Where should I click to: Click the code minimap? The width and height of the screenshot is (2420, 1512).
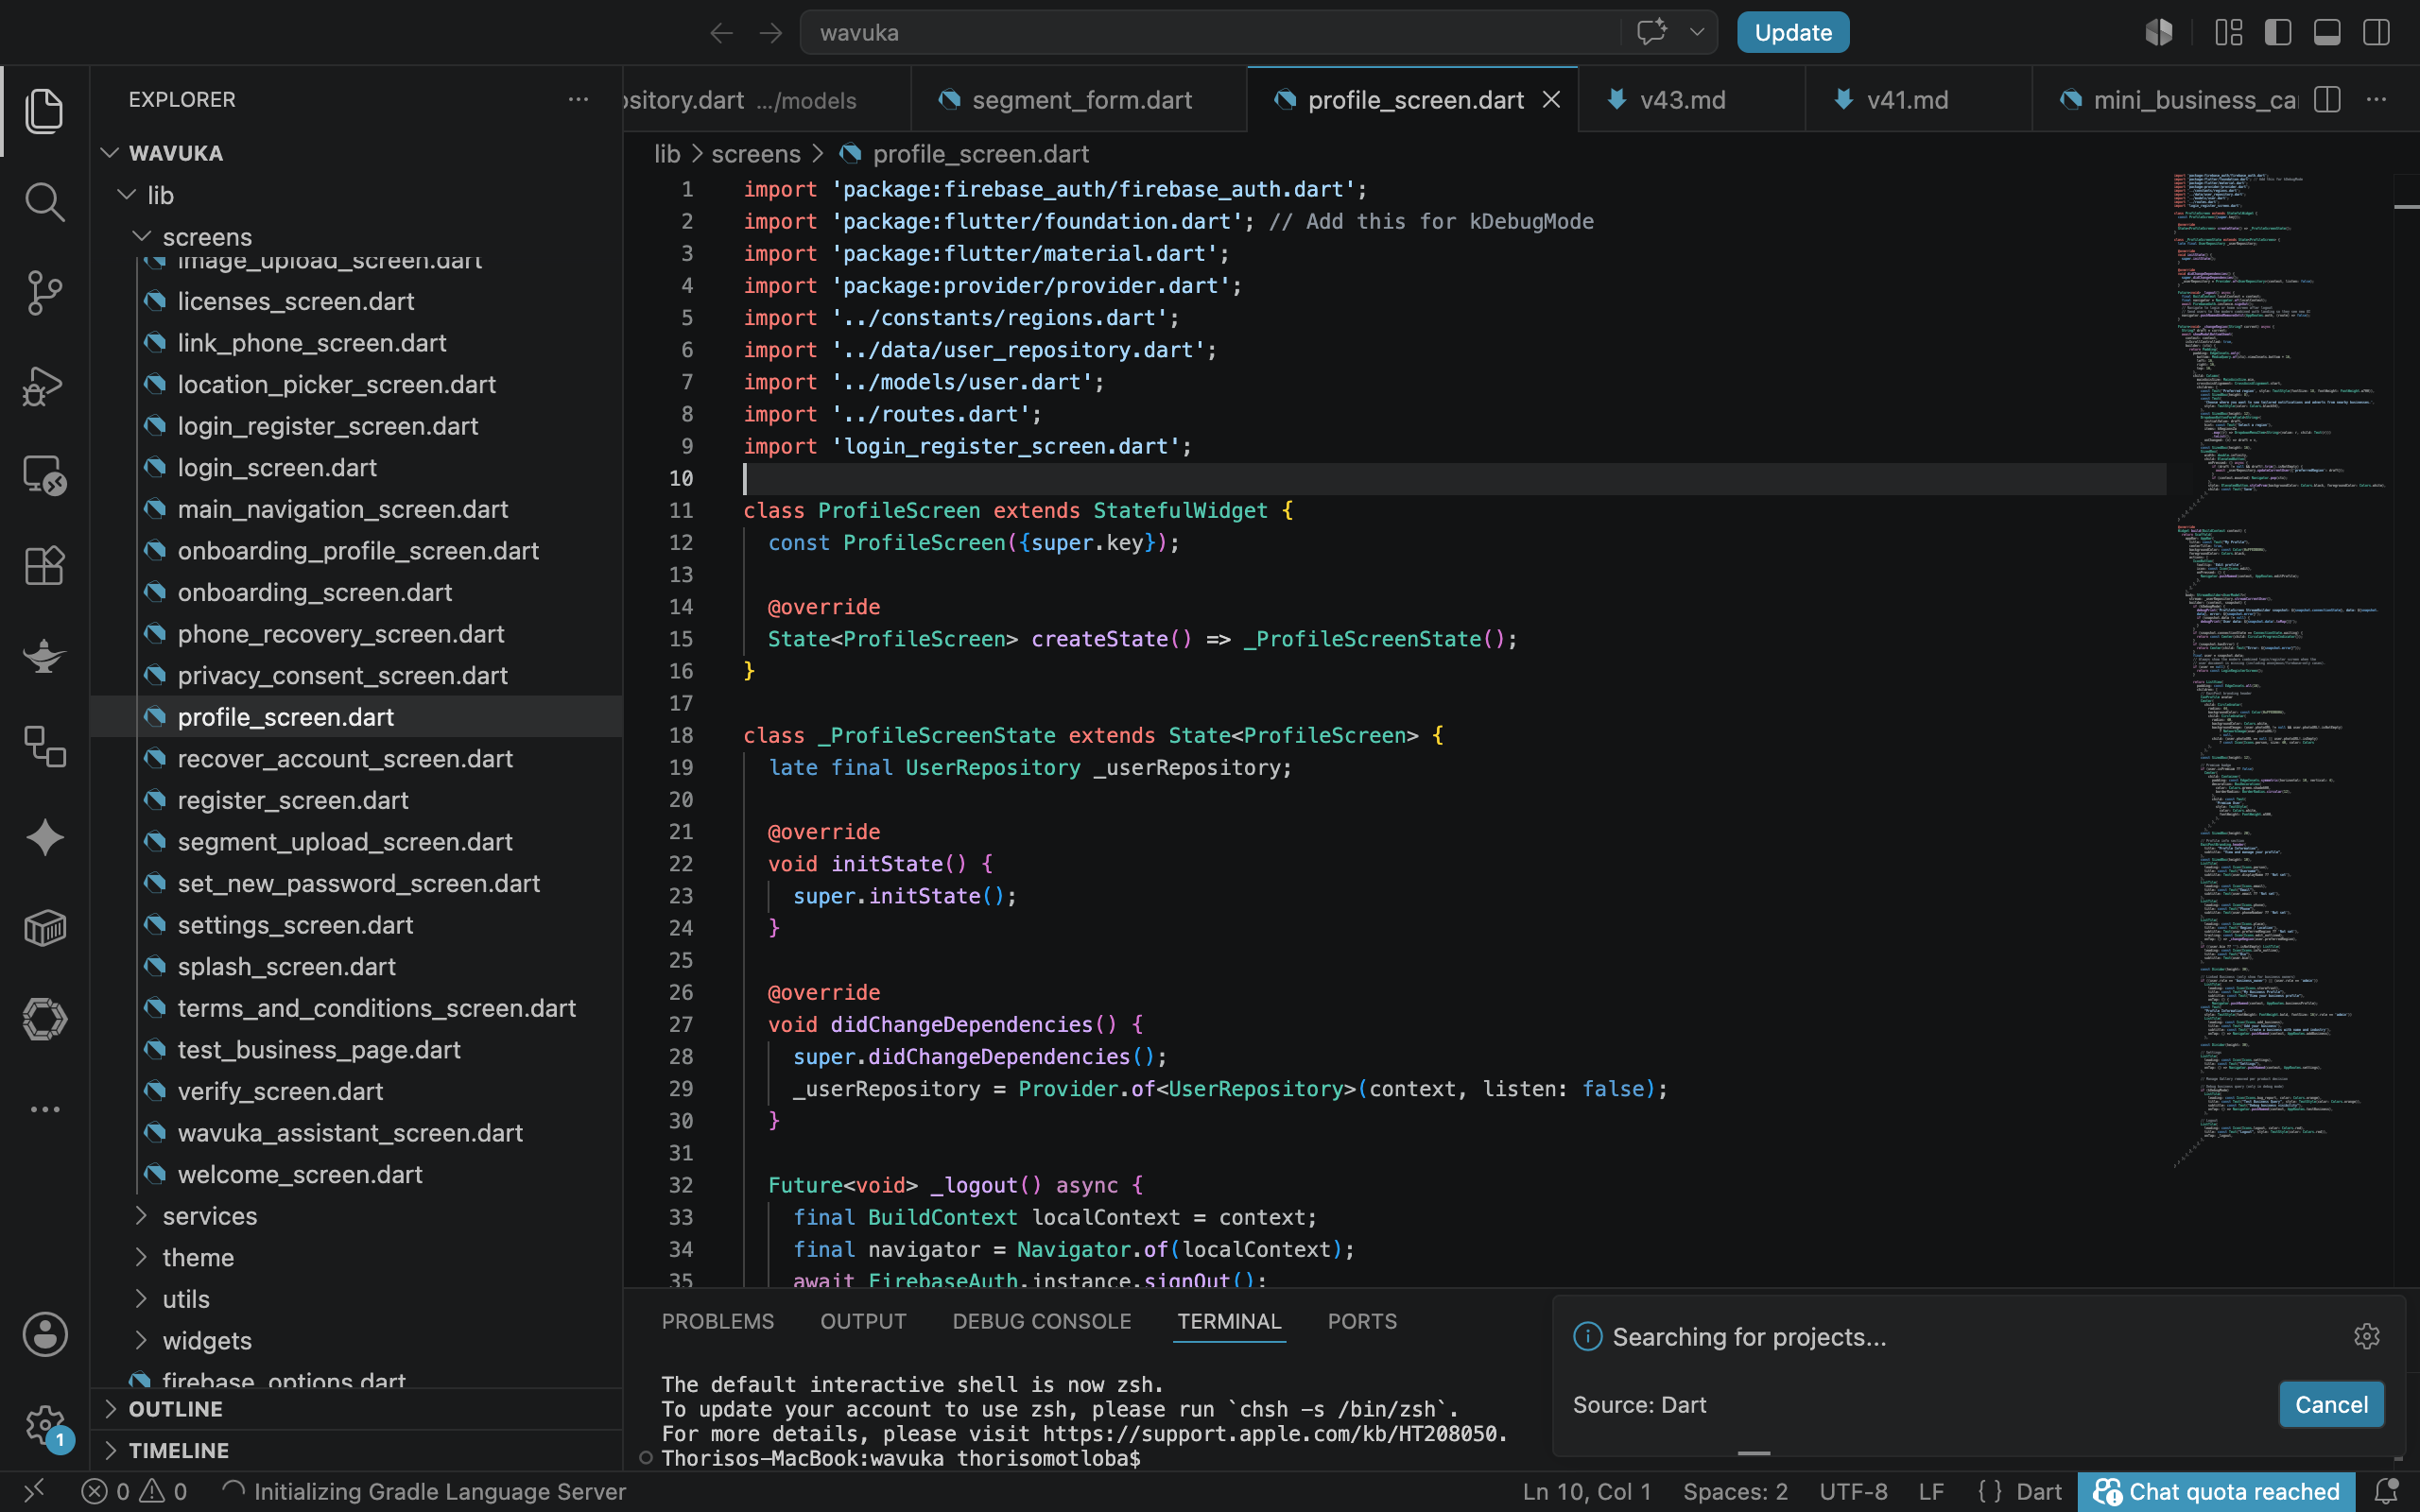[2283, 670]
